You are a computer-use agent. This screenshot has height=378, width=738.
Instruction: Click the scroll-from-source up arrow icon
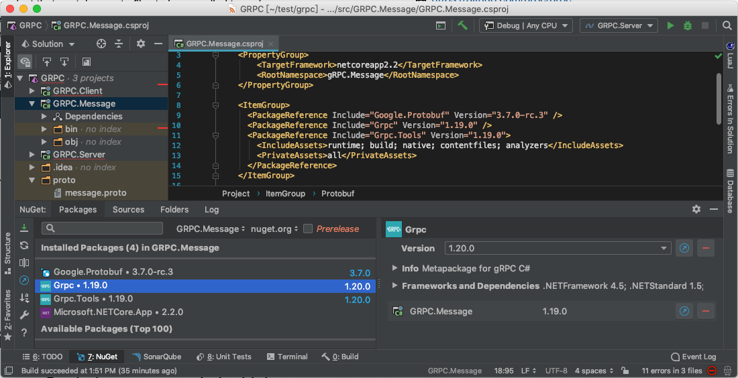(x=47, y=62)
